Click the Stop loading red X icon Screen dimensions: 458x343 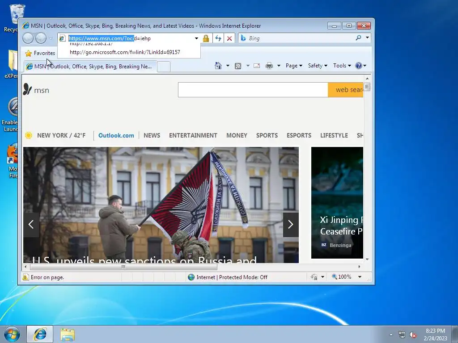(229, 38)
